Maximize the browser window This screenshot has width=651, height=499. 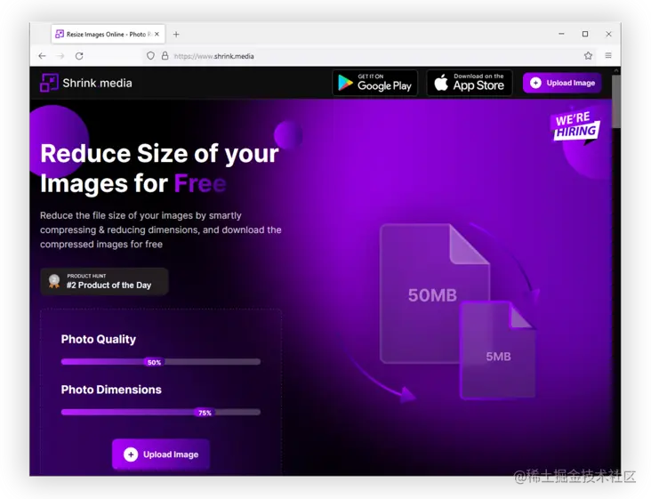coord(585,34)
